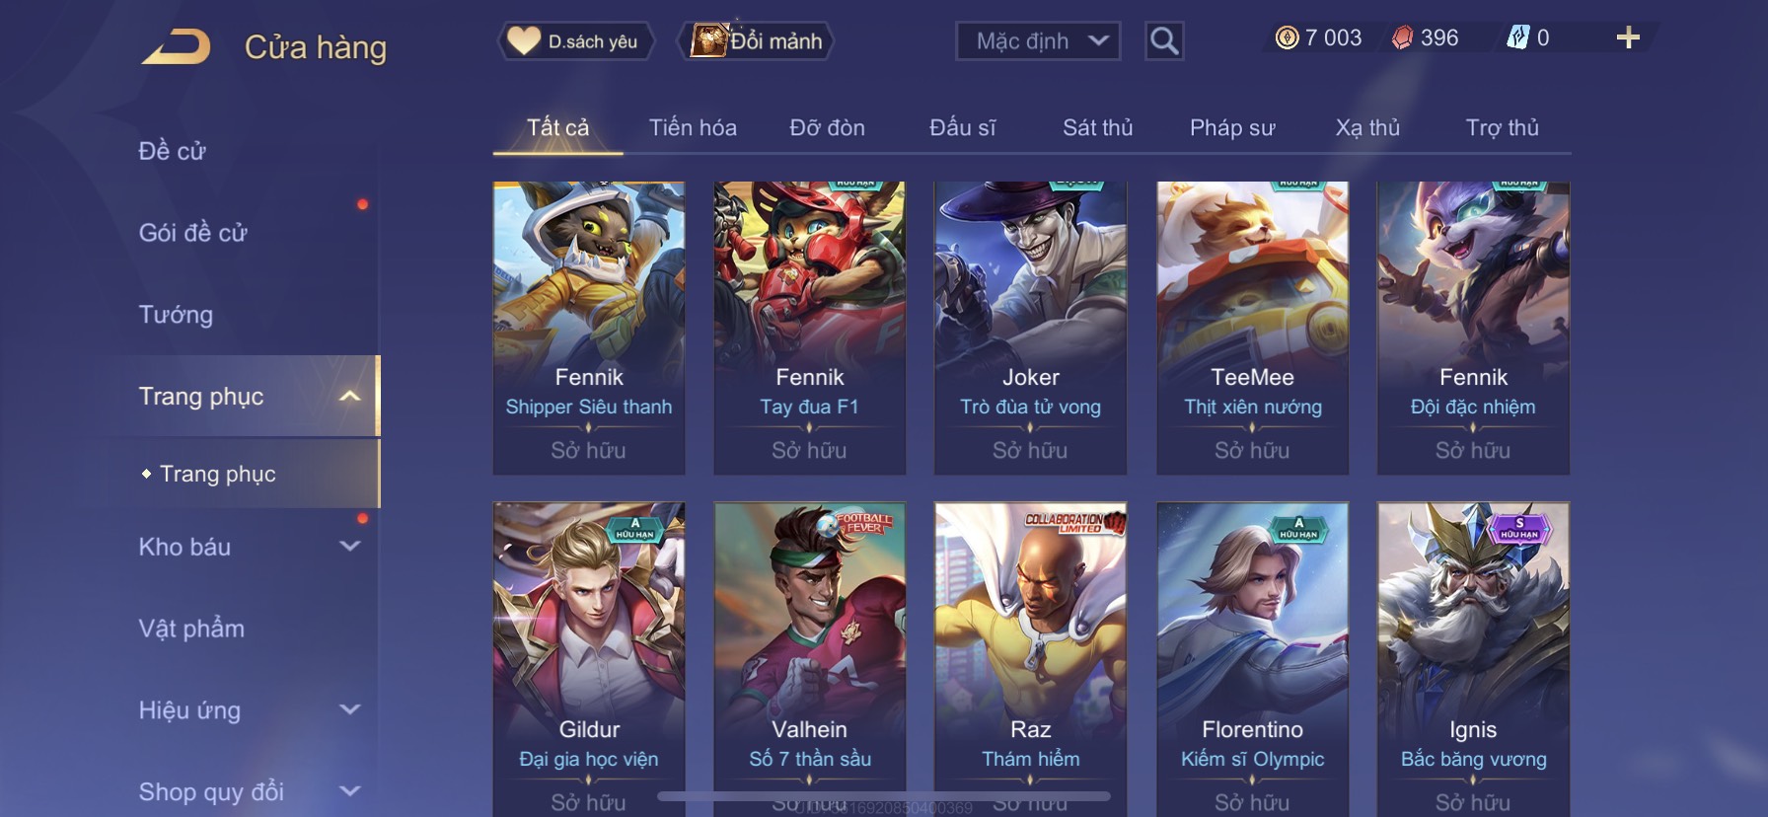Tap the blue voucher ticket icon
The height and width of the screenshot is (817, 1768).
point(1517,37)
